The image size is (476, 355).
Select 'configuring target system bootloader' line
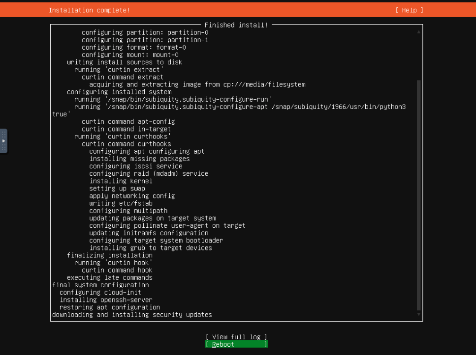[157, 241]
